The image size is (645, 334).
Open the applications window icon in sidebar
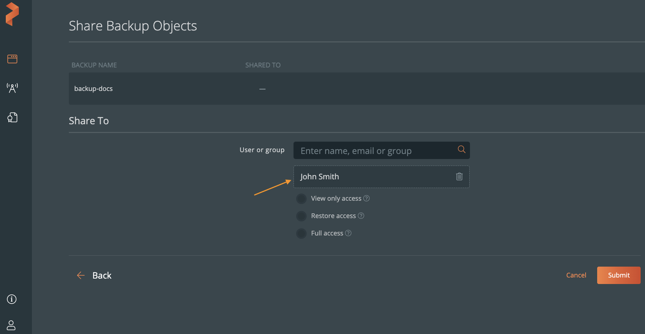point(12,59)
